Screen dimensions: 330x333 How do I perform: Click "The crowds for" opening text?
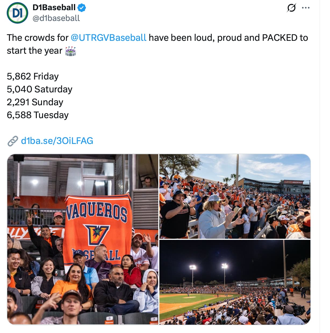[38, 38]
